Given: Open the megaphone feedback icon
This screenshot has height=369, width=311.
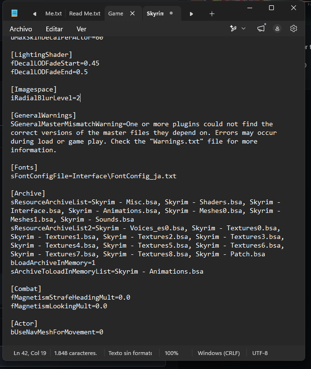Looking at the screenshot, I should (261, 29).
